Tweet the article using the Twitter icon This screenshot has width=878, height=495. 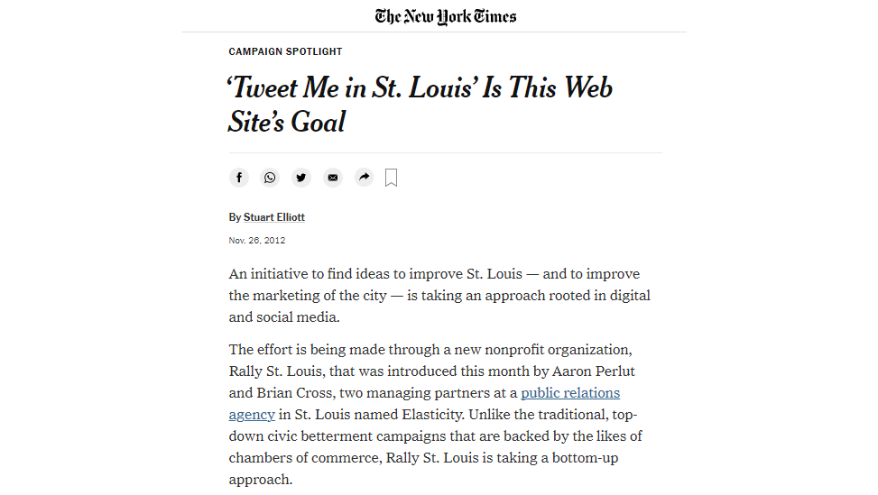(x=301, y=178)
